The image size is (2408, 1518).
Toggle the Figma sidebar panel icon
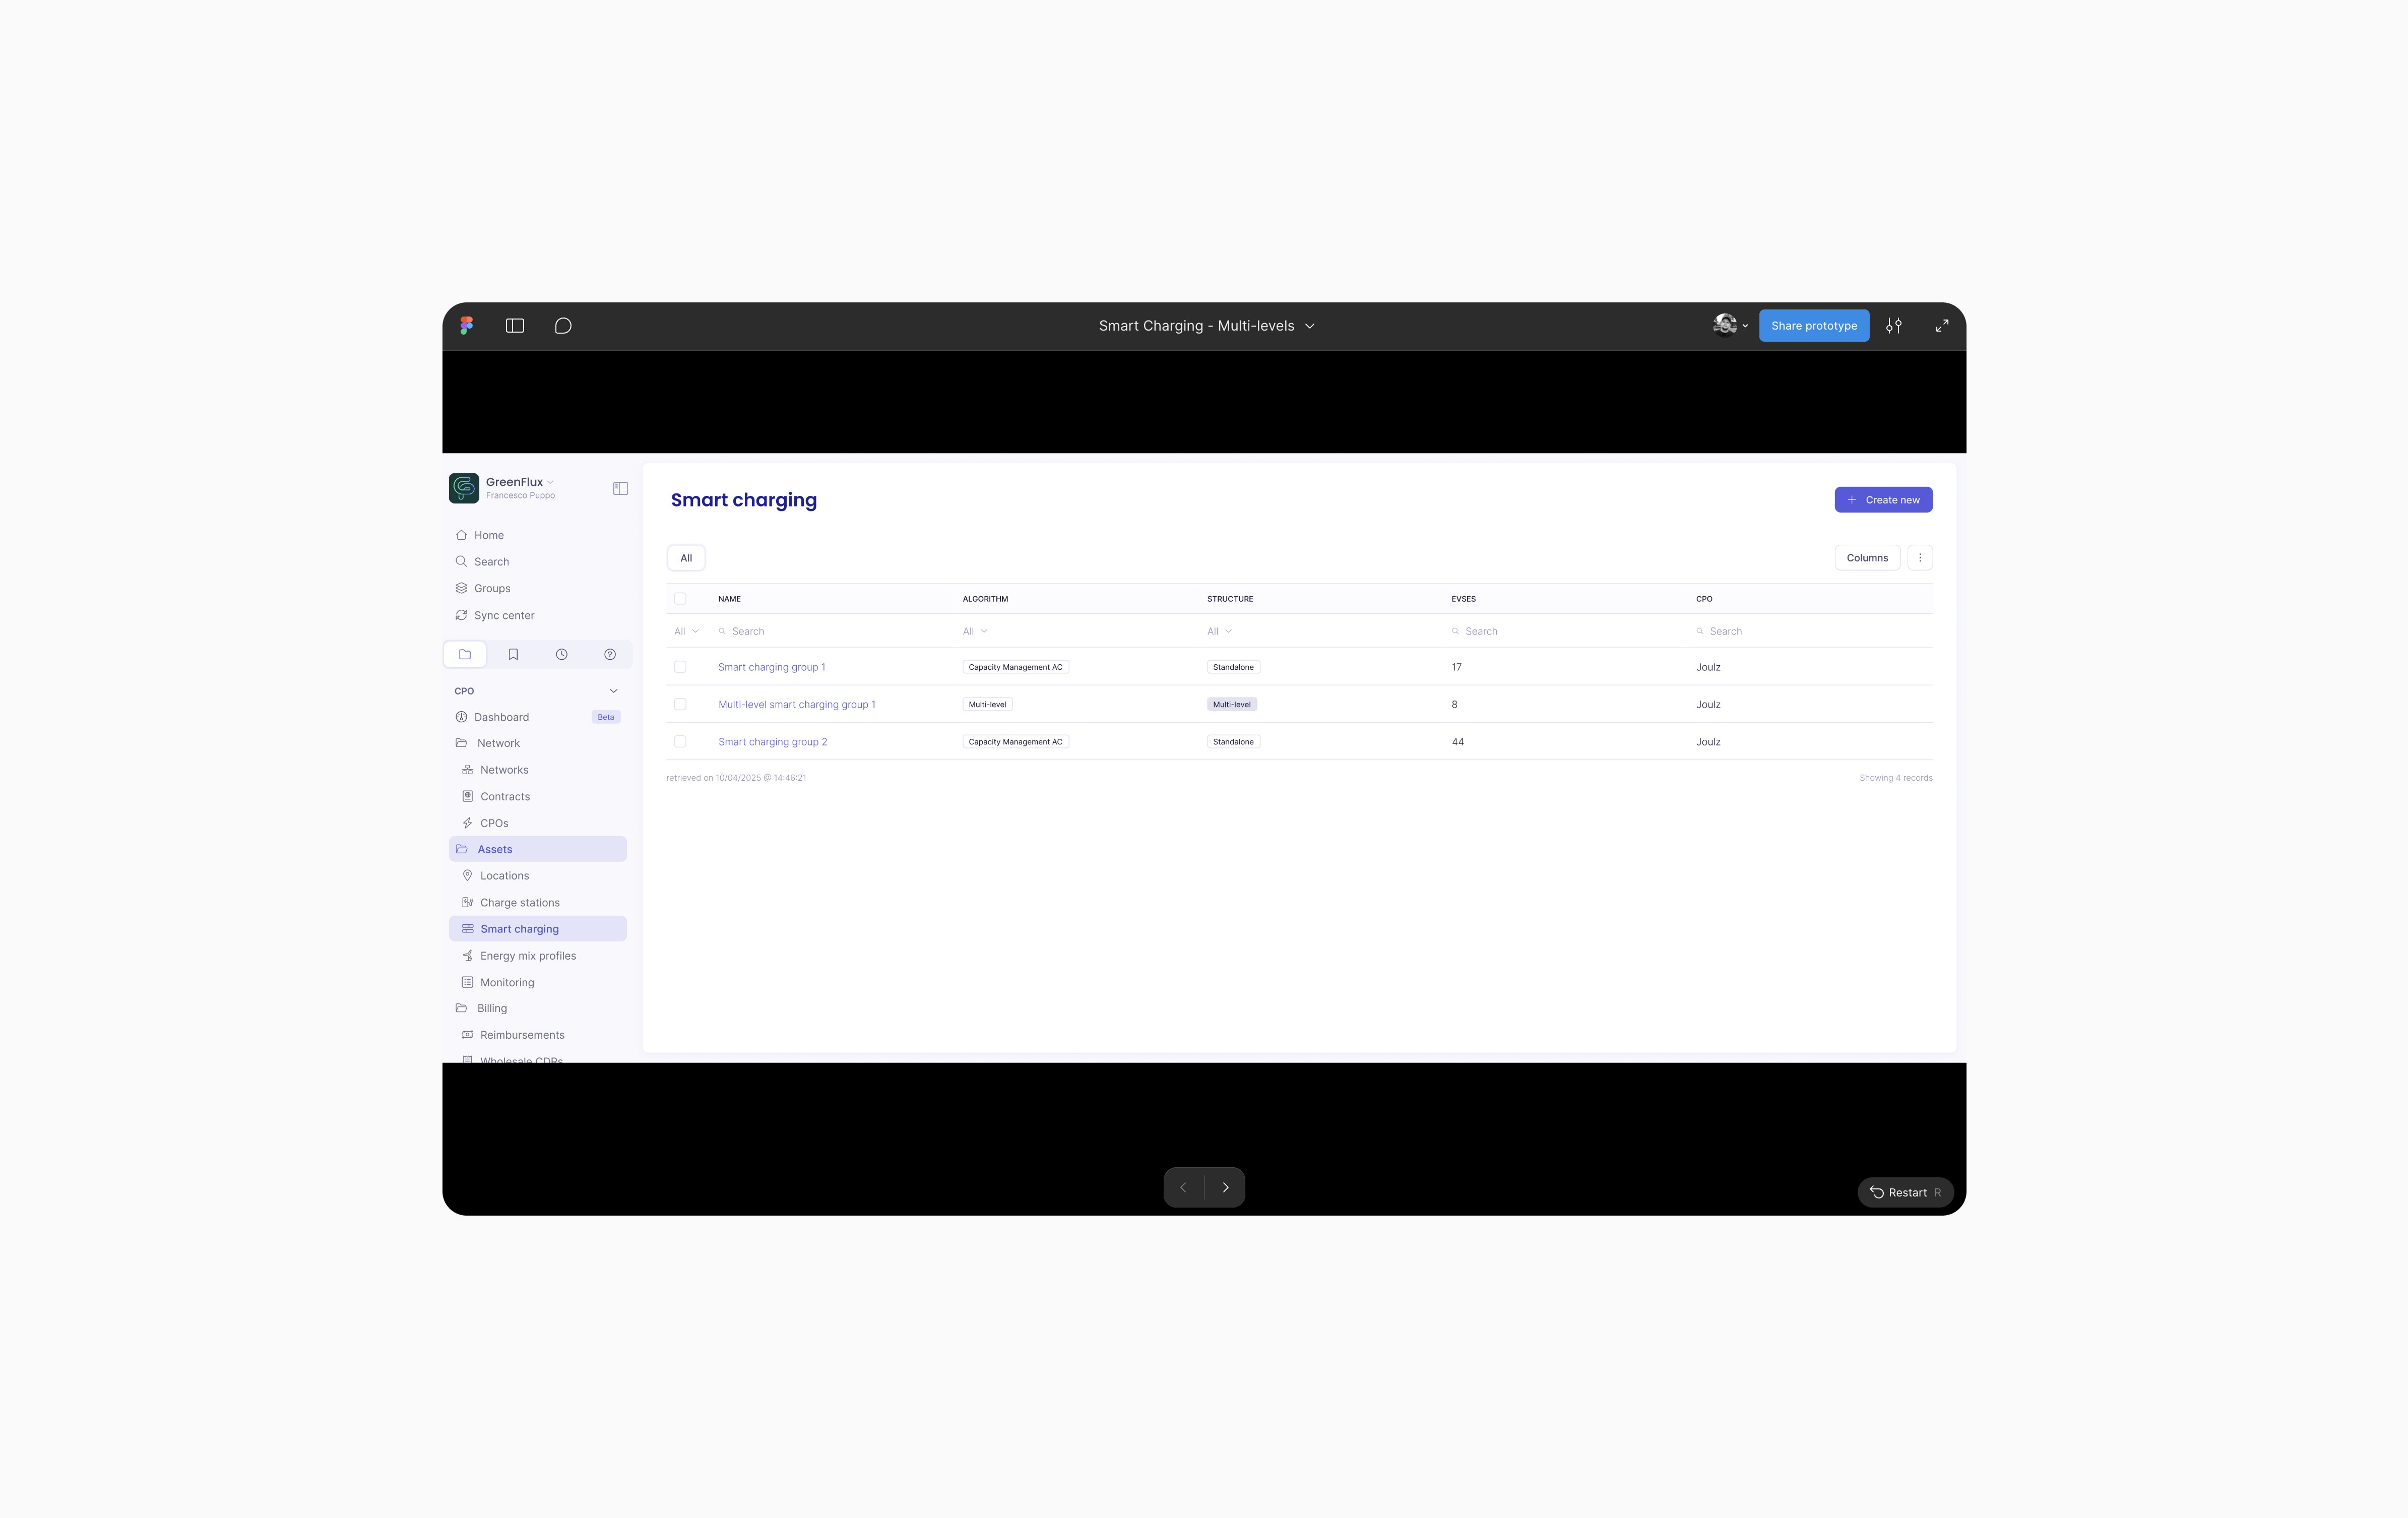[x=515, y=326]
